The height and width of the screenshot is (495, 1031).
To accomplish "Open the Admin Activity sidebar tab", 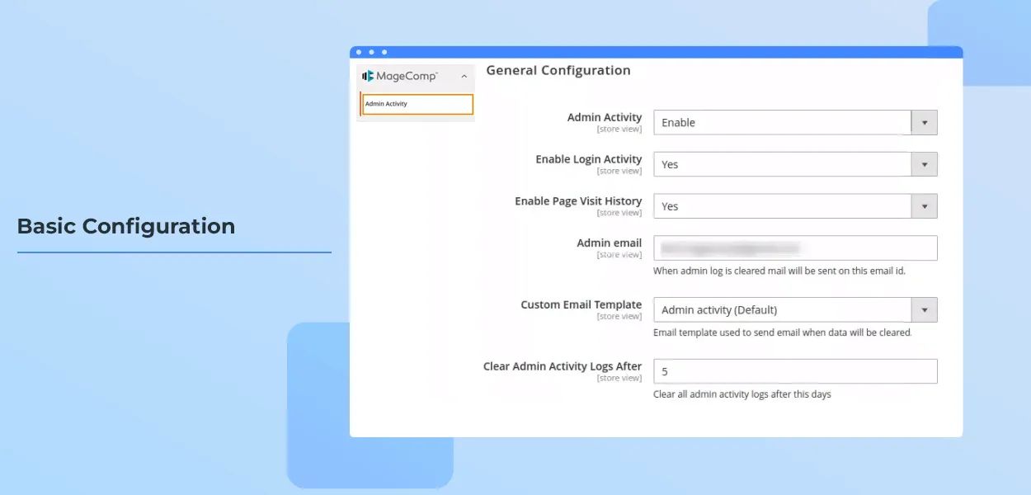I will click(417, 104).
